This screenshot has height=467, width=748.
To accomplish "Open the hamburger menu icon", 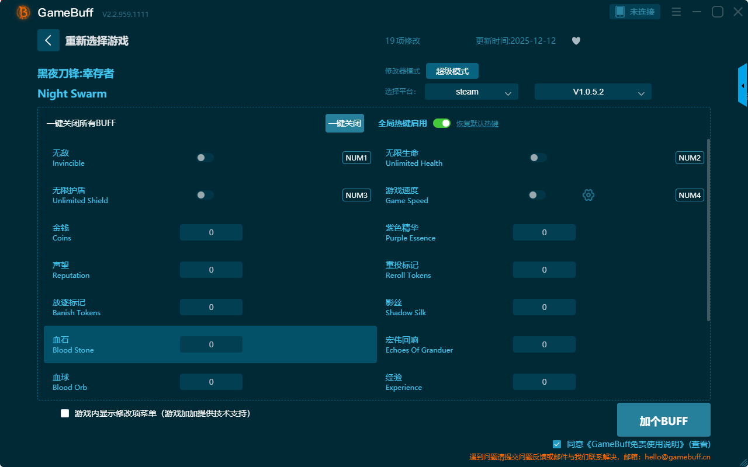I will pos(676,12).
